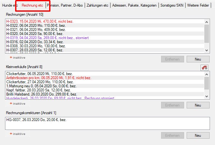The width and height of the screenshot is (215, 145).
Task: Click scroll-up arrow of Rechnungen list
Action: pyautogui.click(x=206, y=22)
